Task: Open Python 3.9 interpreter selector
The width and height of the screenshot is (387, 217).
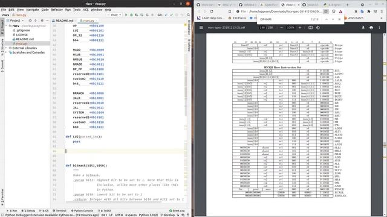Action: (x=148, y=215)
